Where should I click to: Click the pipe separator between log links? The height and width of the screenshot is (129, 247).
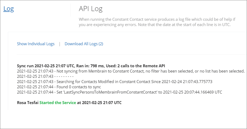[59, 44]
